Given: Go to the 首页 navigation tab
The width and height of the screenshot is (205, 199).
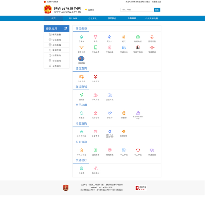Looking at the screenshot, I should pyautogui.click(x=53, y=18).
